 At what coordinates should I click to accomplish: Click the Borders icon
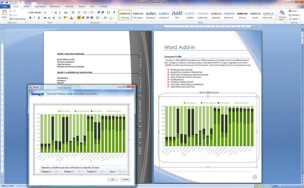[x=111, y=18]
